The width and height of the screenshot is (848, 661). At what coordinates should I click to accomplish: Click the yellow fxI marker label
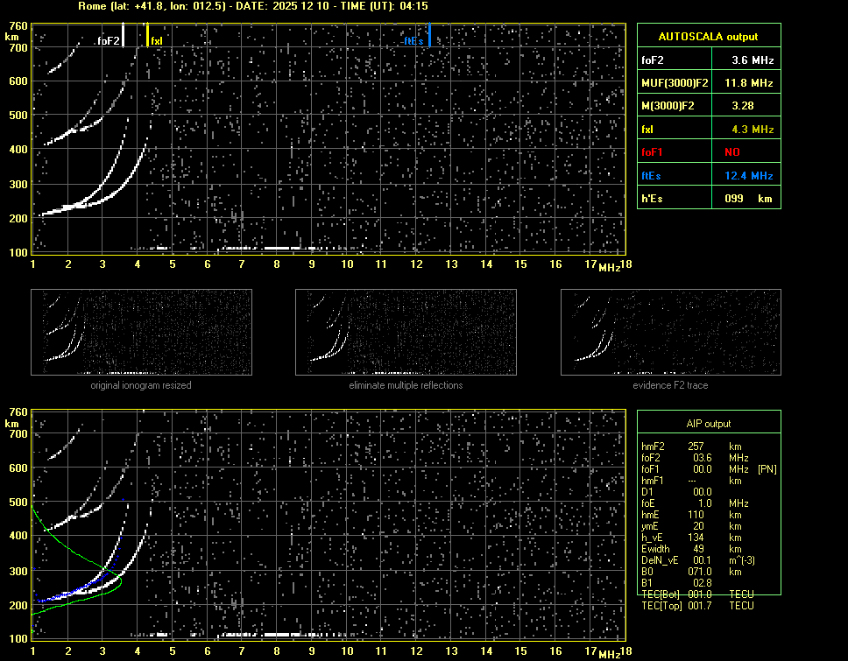(x=157, y=41)
